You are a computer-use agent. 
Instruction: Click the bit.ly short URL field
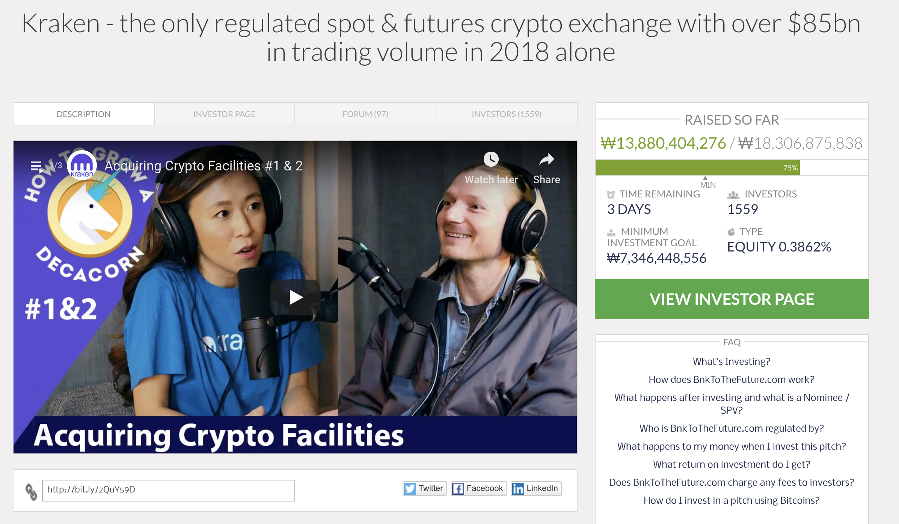pyautogui.click(x=168, y=490)
